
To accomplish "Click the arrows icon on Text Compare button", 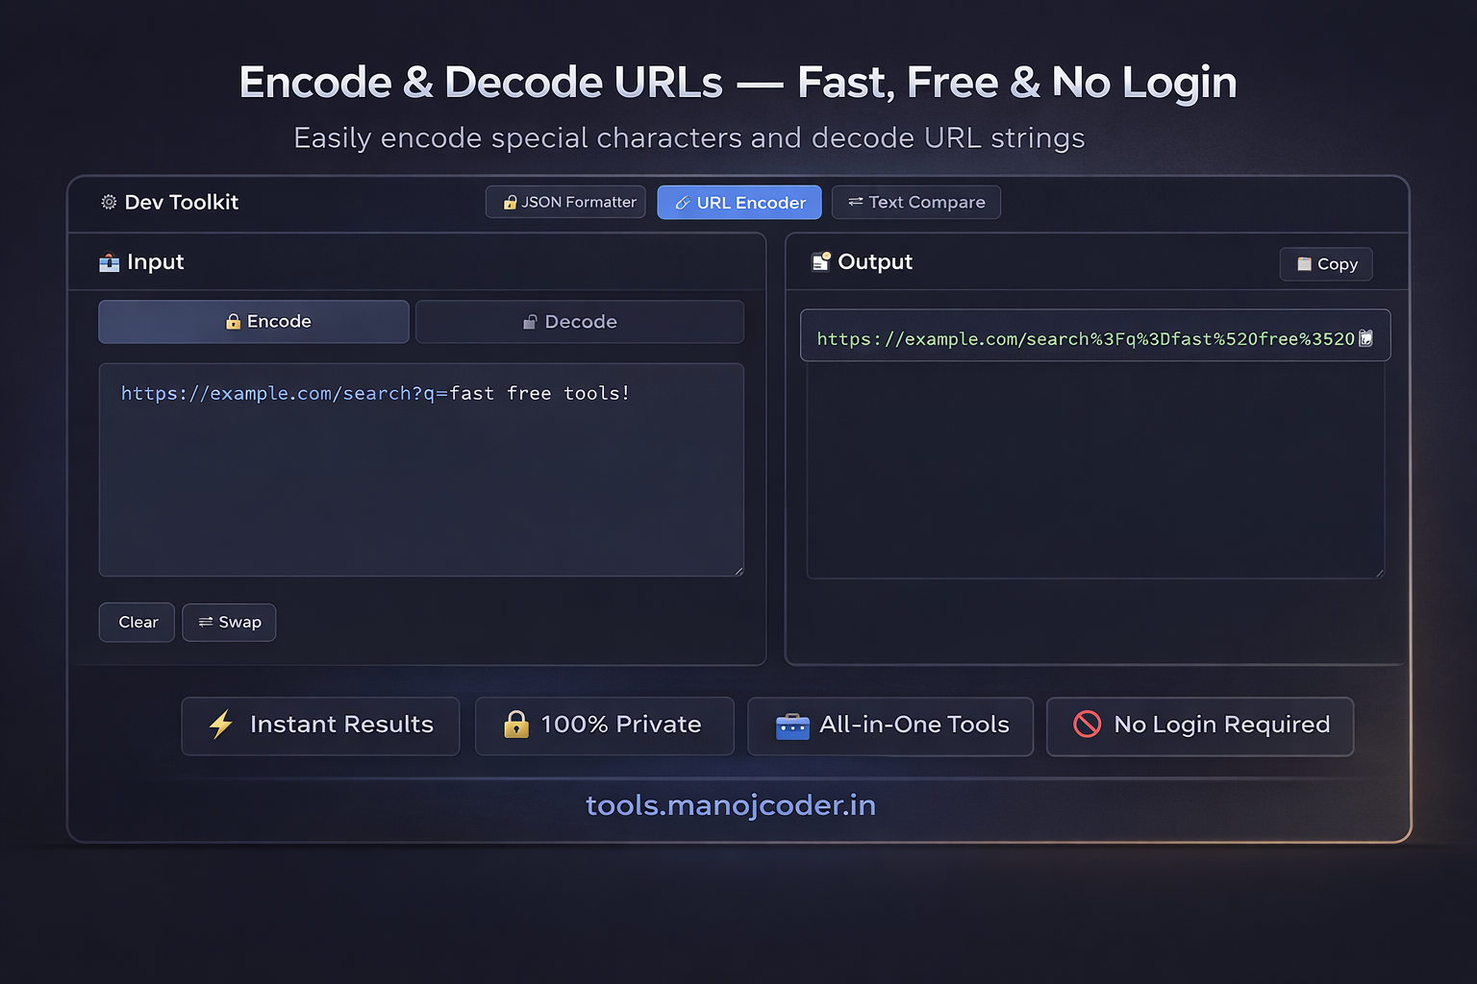I will [855, 202].
